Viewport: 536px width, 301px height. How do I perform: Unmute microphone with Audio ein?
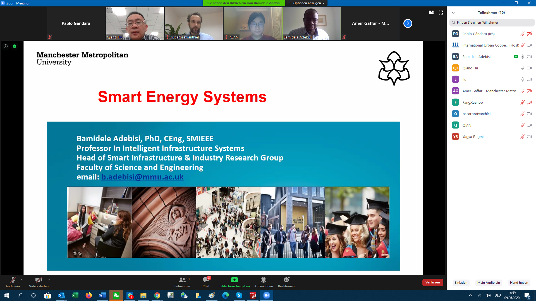point(13,280)
